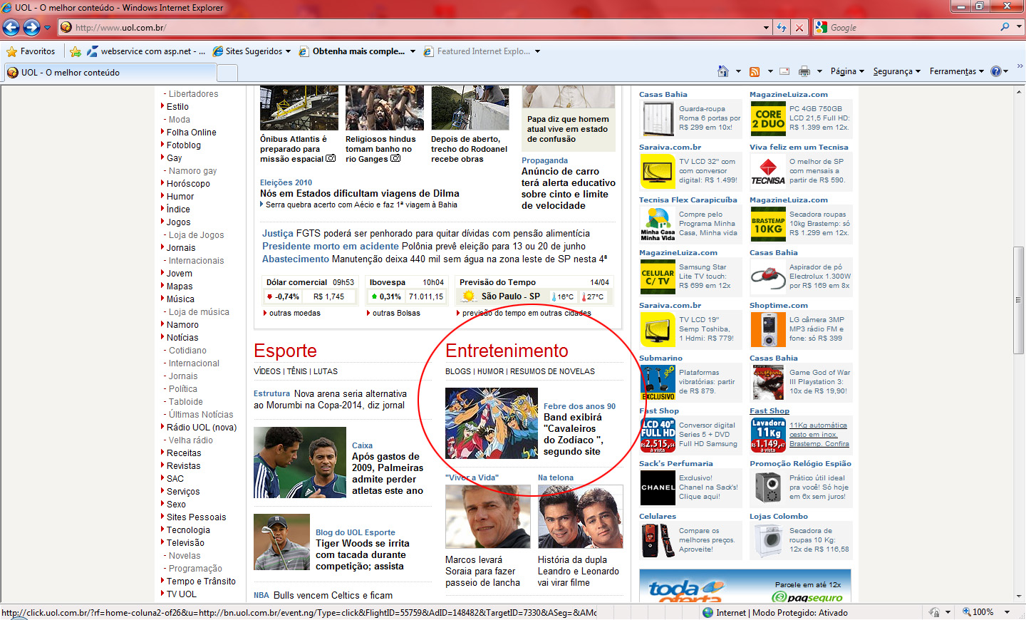Screen dimensions: 1026x620
Task: Stop loading with the red X icon
Action: click(x=799, y=28)
